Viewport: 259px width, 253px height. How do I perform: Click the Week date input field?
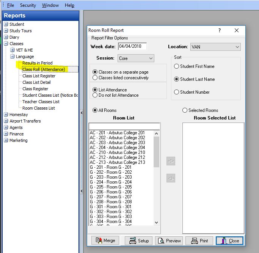132,46
